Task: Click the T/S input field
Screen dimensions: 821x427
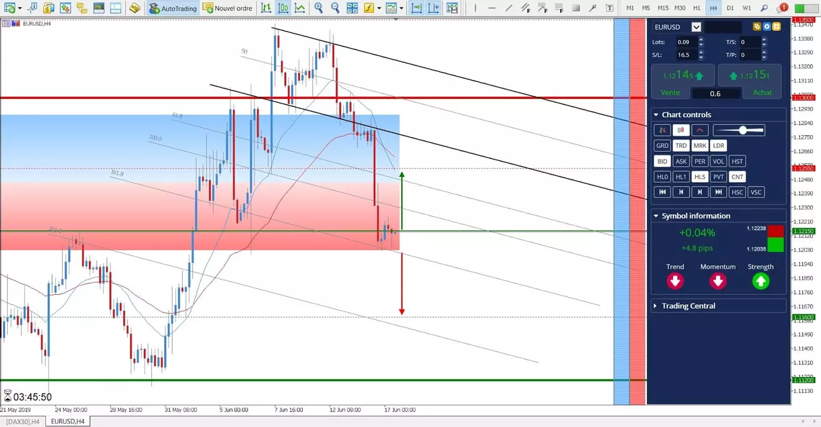Action: tap(749, 42)
